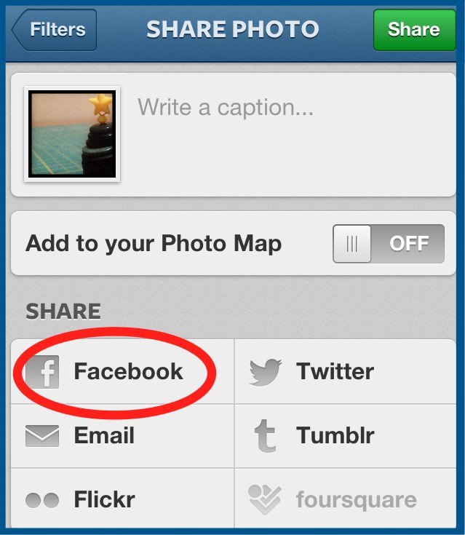
Task: Click the Write a caption field
Action: pyautogui.click(x=290, y=135)
